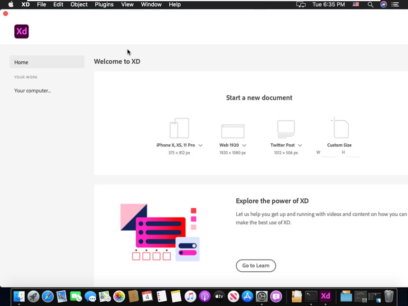This screenshot has width=408, height=306.
Task: Open Notes from the Dock
Action: 176,297
